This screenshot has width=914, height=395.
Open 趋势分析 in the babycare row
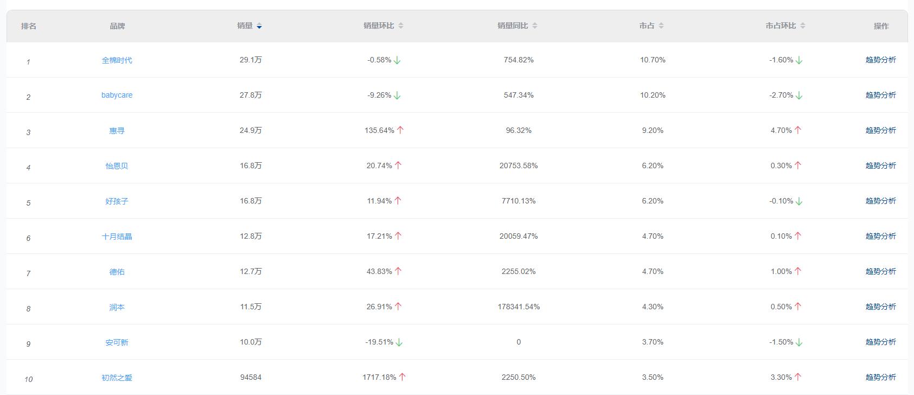click(880, 95)
